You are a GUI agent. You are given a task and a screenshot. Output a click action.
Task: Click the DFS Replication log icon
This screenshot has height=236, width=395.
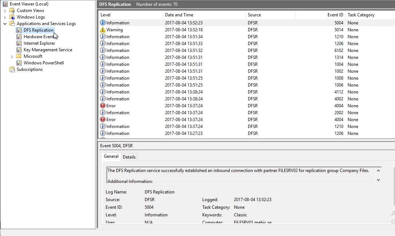tap(19, 30)
